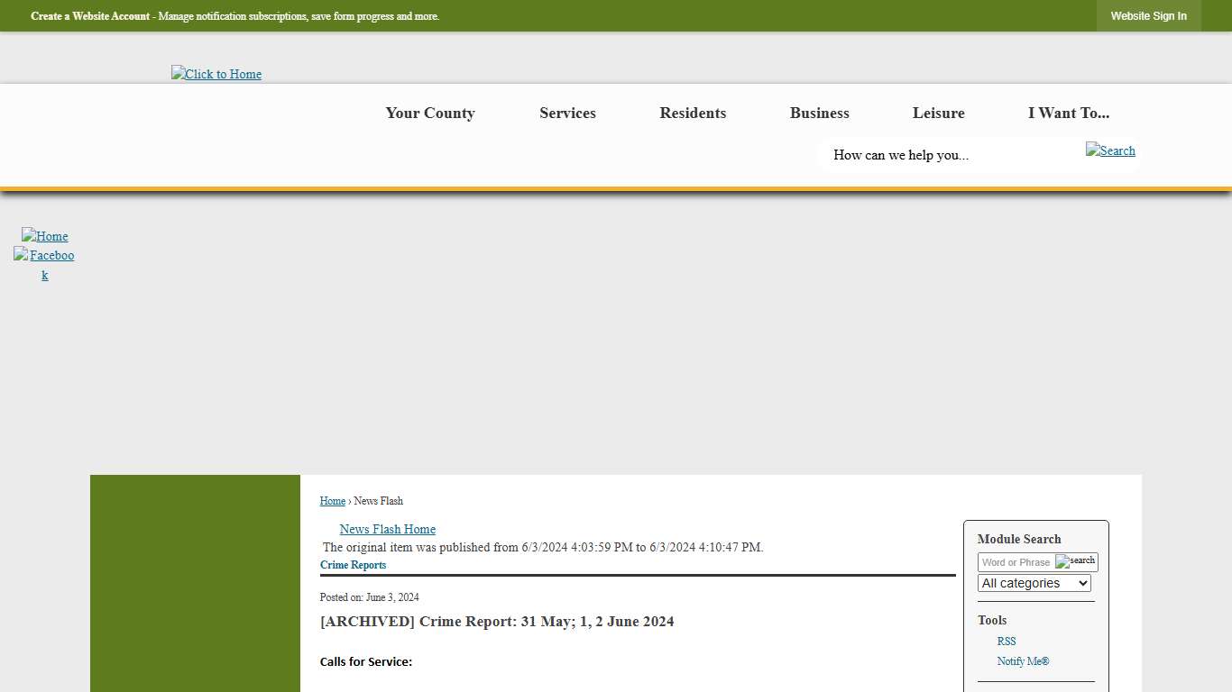
Task: Click the 'Click to Home' logo image
Action: (x=216, y=74)
